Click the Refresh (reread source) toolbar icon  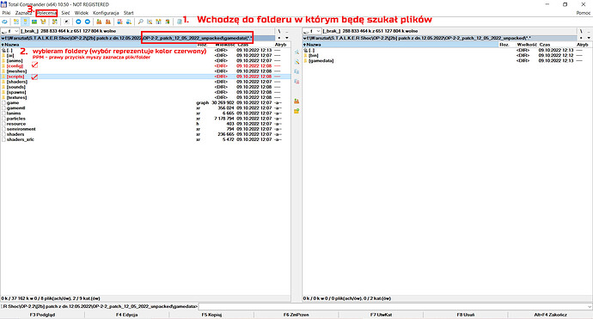4,22
